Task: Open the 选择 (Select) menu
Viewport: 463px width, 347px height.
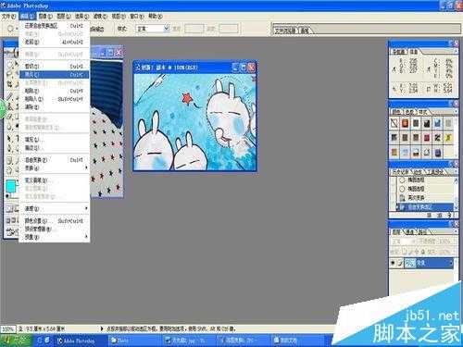Action: click(x=81, y=17)
